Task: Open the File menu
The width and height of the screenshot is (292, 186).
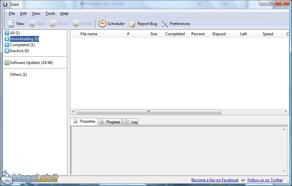Action: [12, 14]
